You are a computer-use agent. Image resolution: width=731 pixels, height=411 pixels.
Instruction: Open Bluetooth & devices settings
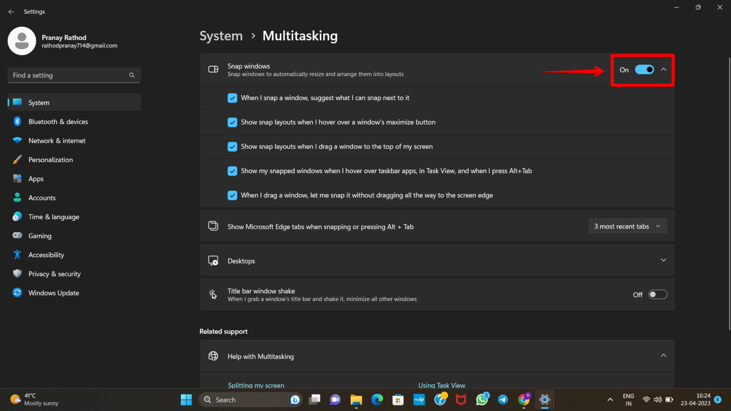point(58,121)
